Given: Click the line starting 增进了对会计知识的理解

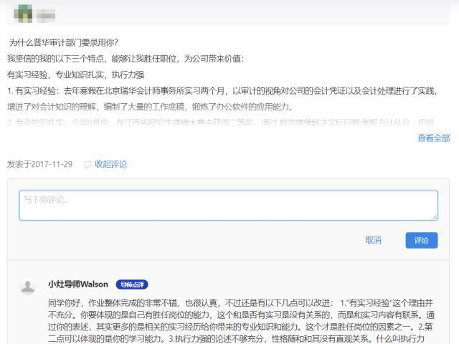Looking at the screenshot, I should (150, 107).
